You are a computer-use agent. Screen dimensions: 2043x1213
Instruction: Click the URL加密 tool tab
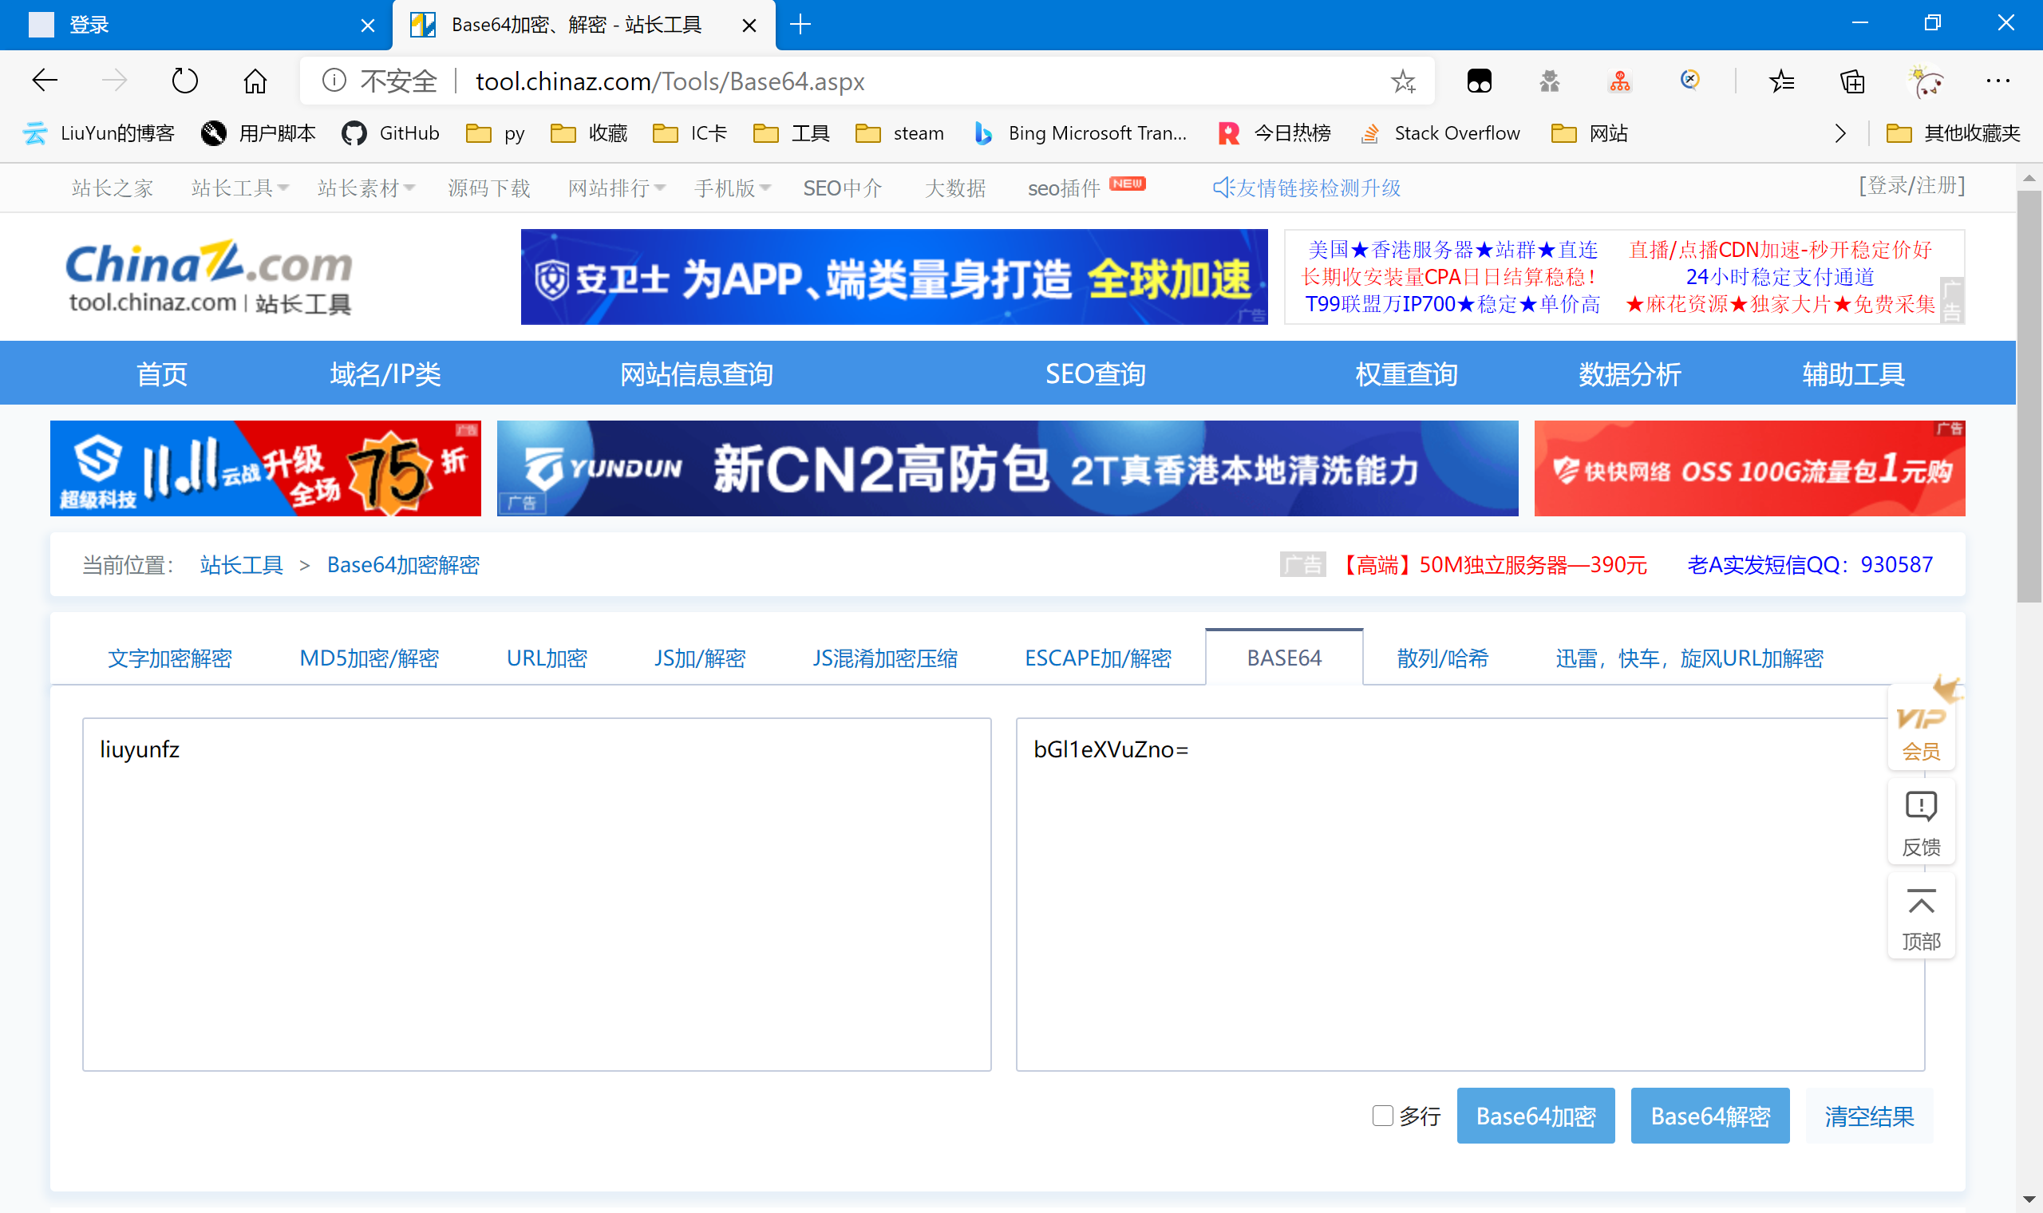click(547, 658)
